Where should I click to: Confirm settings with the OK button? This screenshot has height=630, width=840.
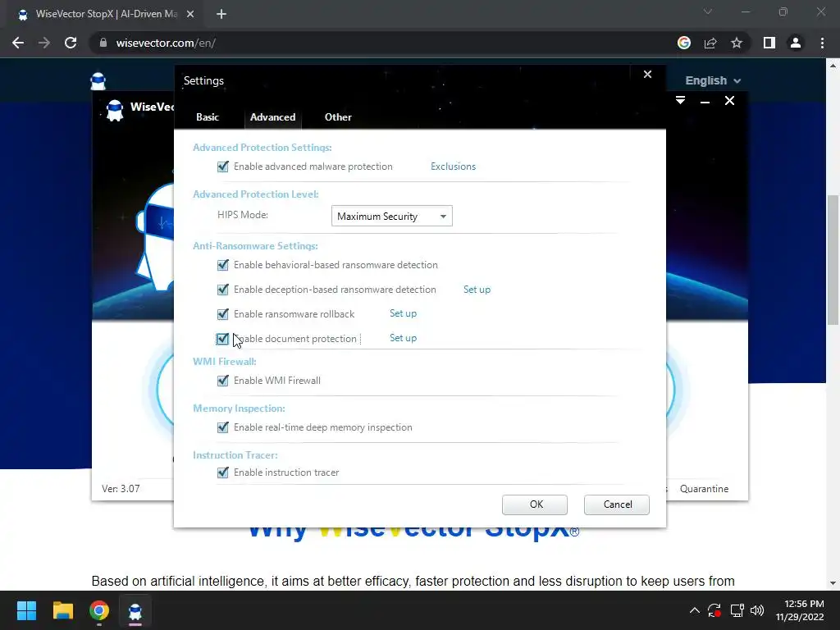tap(535, 504)
